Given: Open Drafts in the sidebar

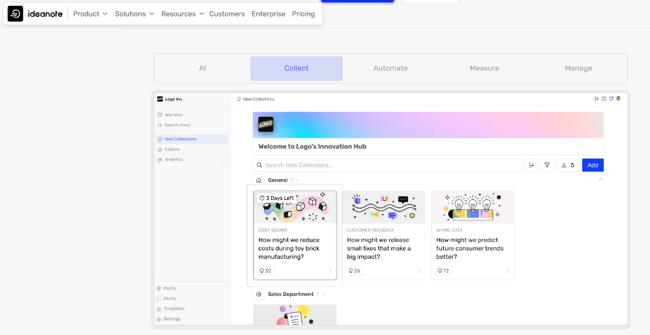Looking at the screenshot, I should [167, 298].
